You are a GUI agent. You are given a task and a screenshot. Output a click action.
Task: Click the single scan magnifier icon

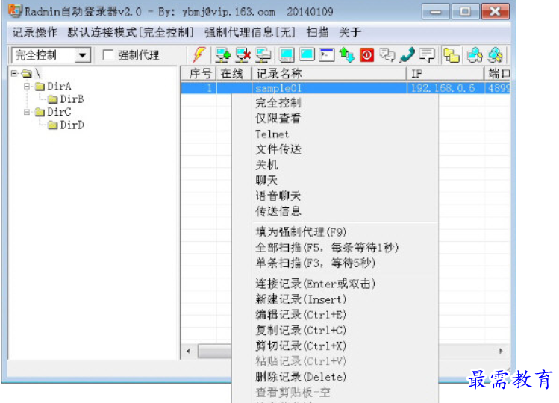pos(475,55)
